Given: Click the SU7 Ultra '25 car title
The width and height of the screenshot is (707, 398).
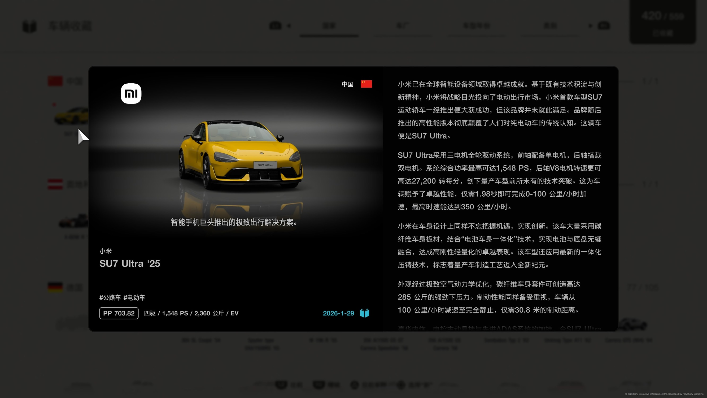Looking at the screenshot, I should click(129, 263).
